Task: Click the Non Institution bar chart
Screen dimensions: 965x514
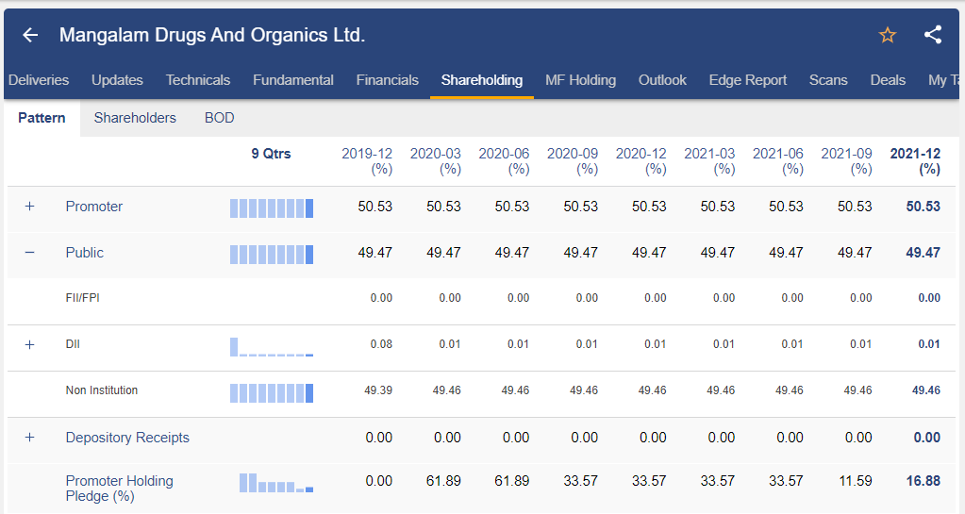Action: click(272, 392)
